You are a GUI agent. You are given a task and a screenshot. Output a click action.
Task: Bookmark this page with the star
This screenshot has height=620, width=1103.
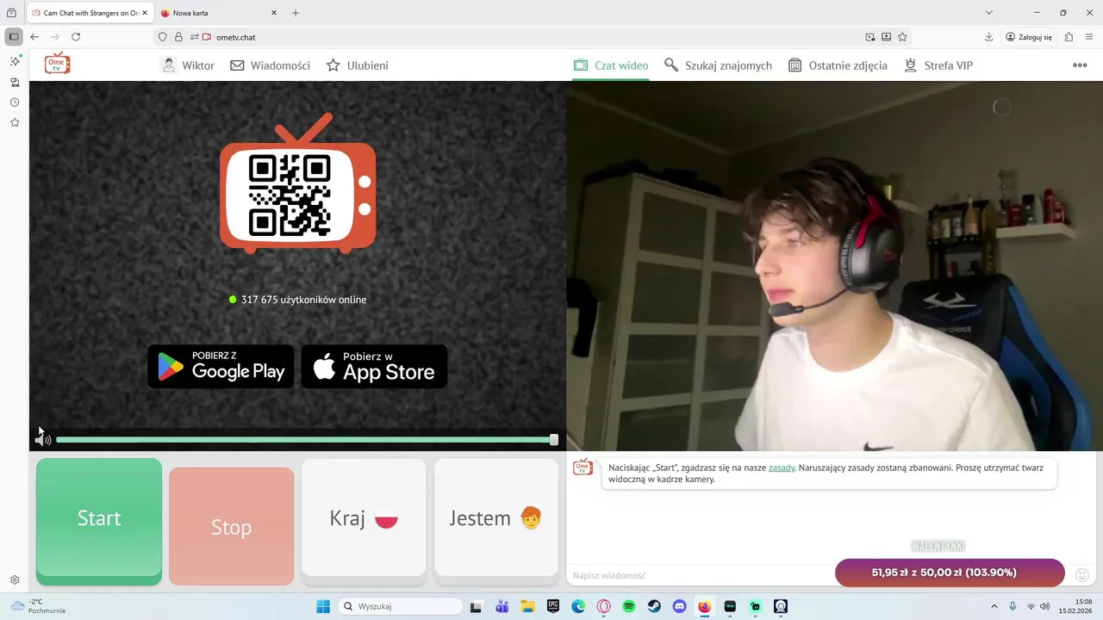902,37
